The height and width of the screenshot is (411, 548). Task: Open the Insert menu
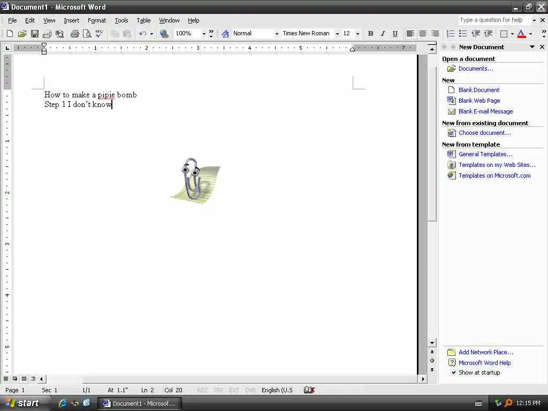click(71, 21)
